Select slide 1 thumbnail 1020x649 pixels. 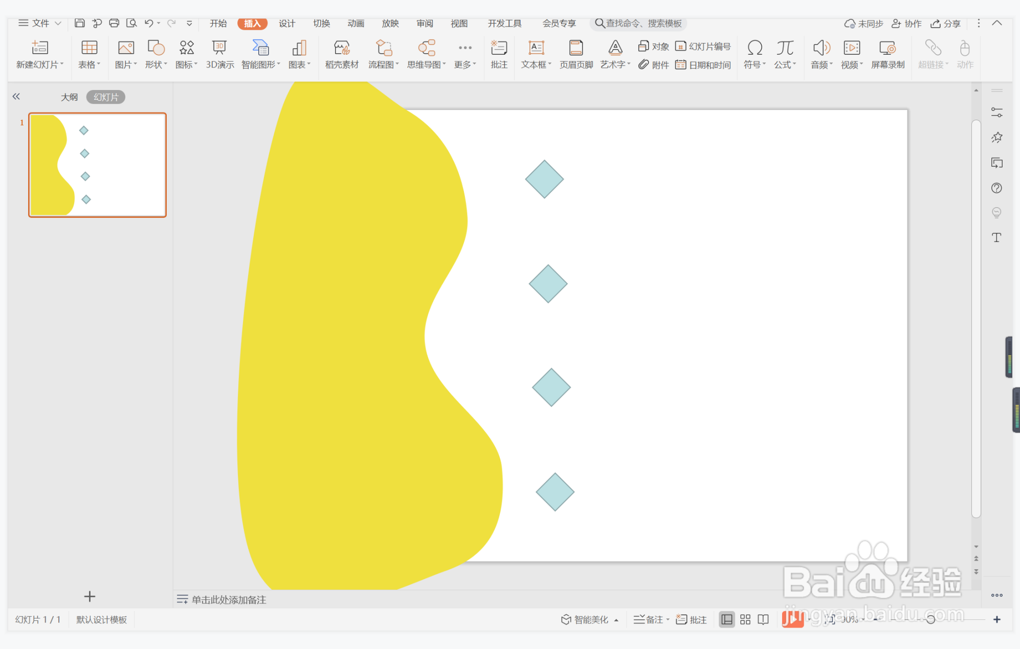97,165
